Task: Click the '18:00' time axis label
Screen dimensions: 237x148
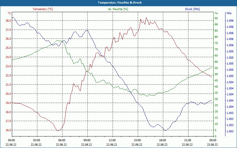Action: (162, 140)
